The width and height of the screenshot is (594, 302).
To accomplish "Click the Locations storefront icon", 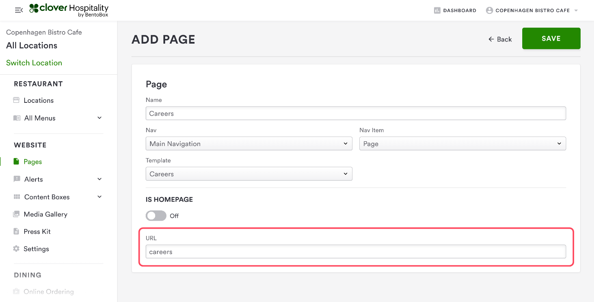I will (16, 100).
